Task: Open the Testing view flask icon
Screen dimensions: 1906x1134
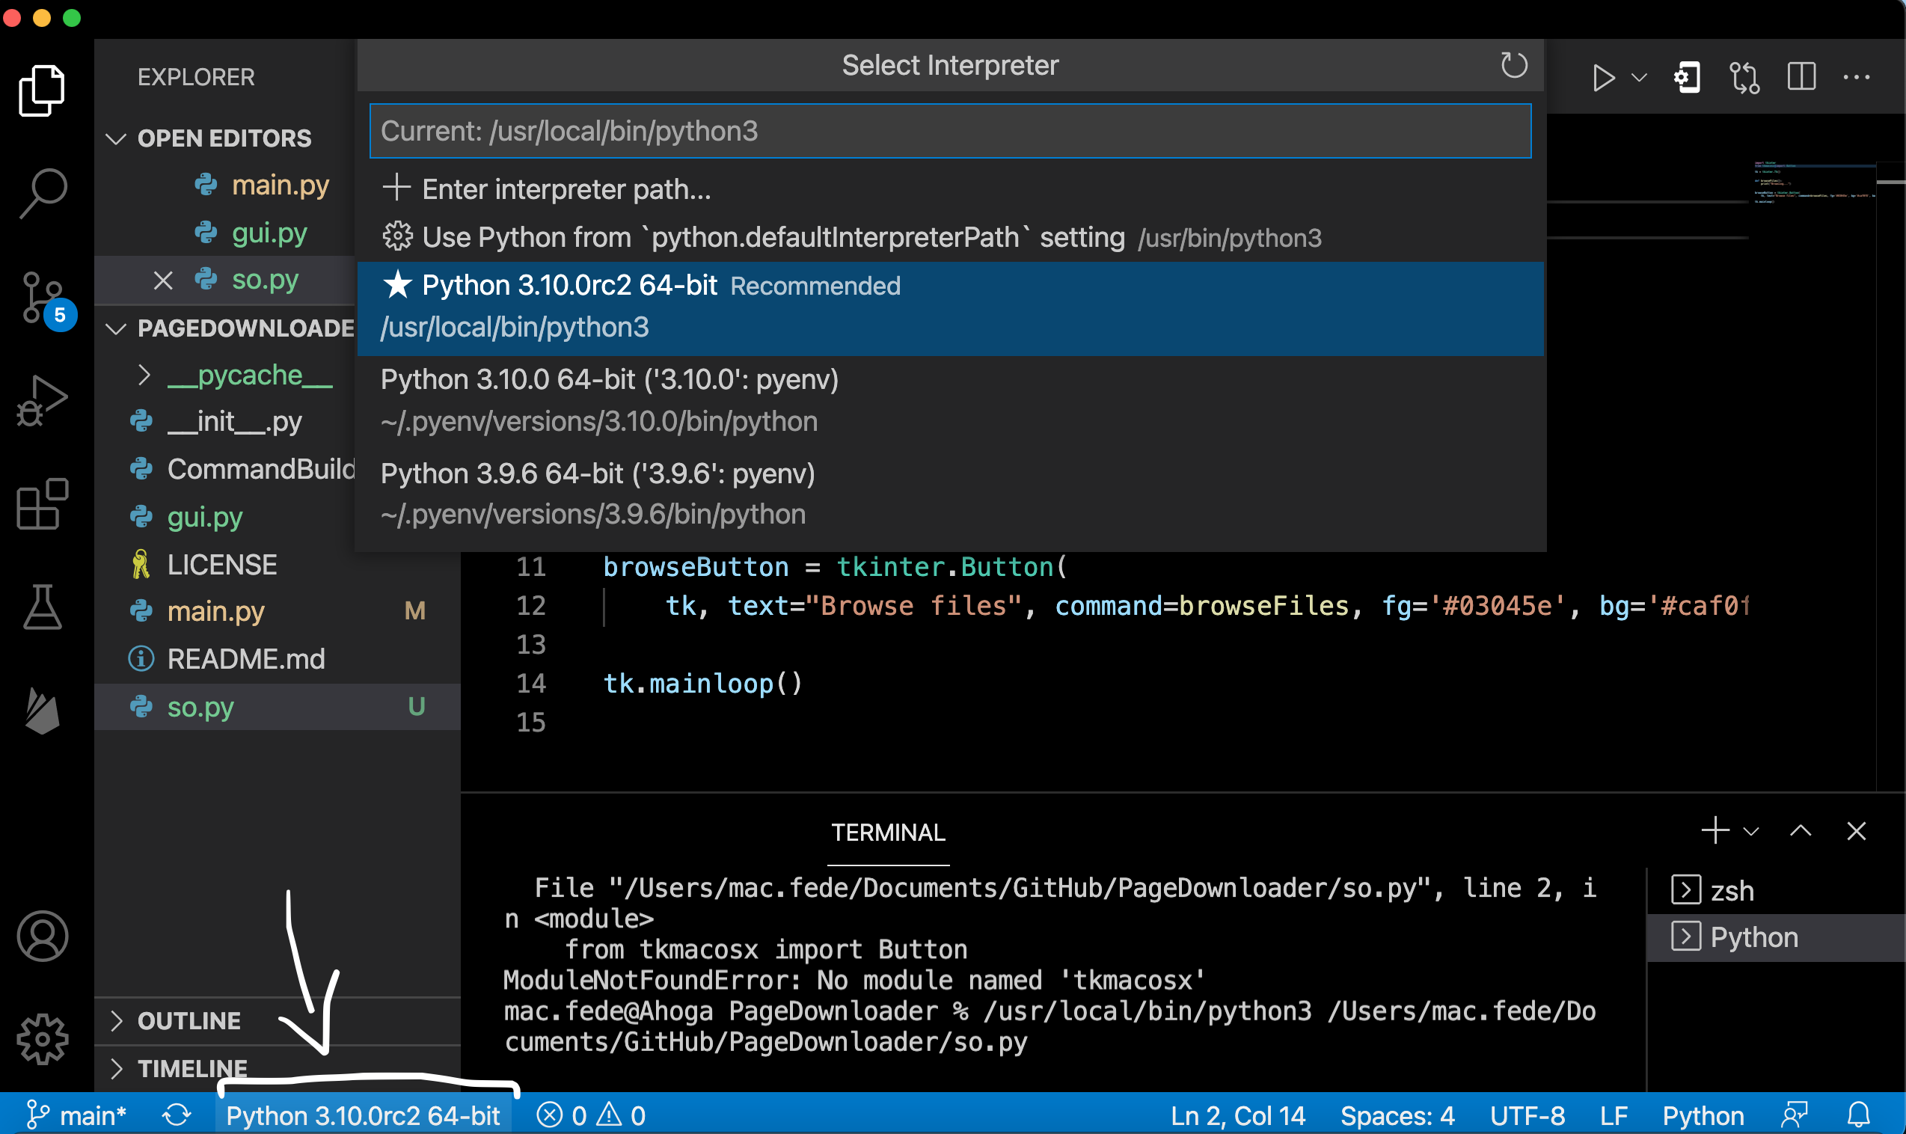Action: (42, 607)
